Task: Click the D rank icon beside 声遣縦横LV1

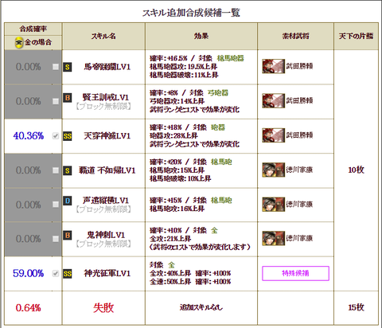Action: pyautogui.click(x=68, y=201)
